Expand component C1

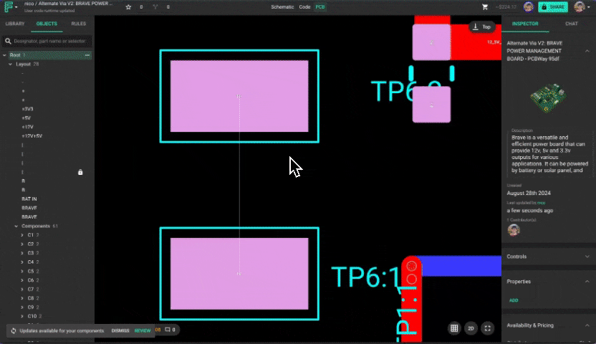(22, 235)
